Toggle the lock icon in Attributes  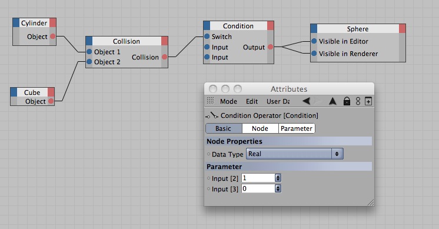(347, 101)
